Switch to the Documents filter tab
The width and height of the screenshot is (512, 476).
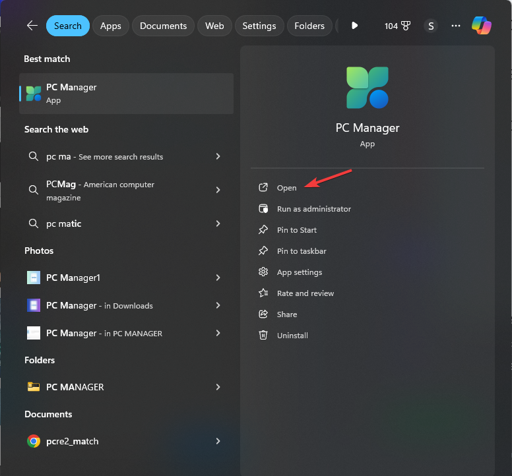pyautogui.click(x=163, y=26)
